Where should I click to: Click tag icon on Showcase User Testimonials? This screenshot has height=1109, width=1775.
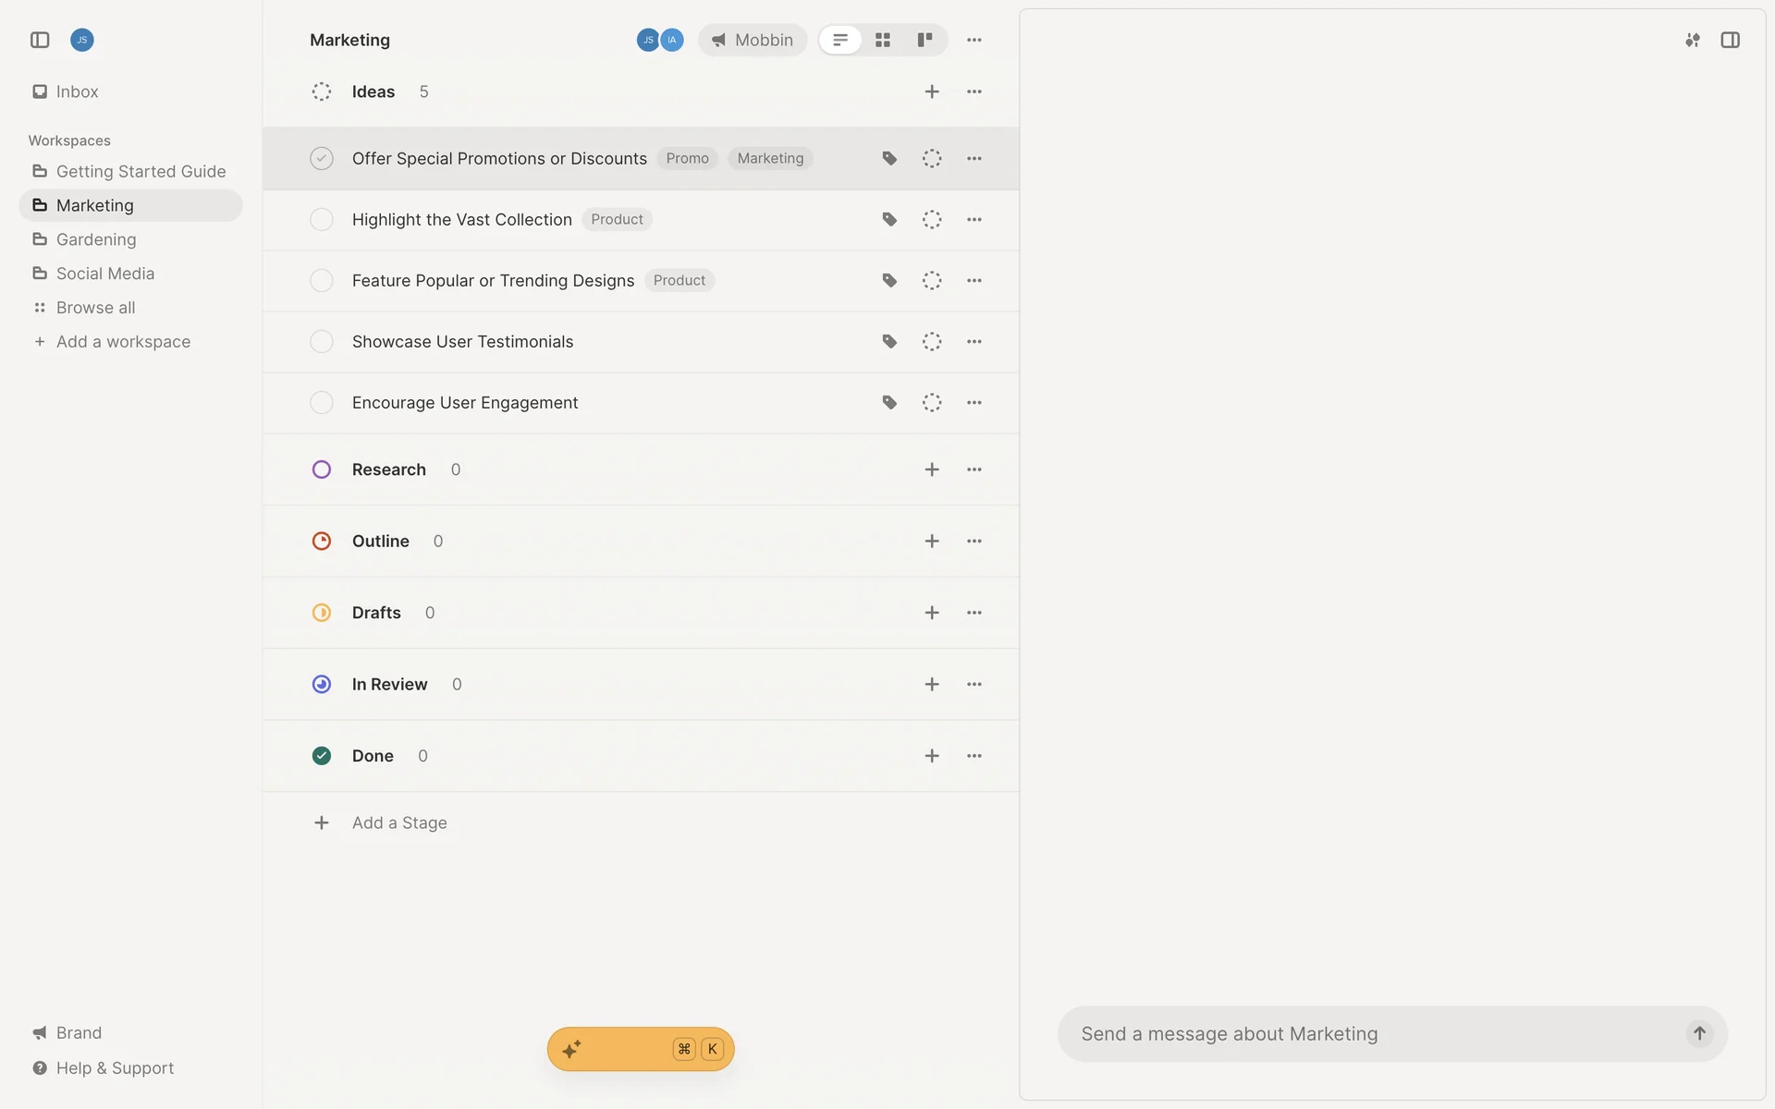[x=889, y=342]
